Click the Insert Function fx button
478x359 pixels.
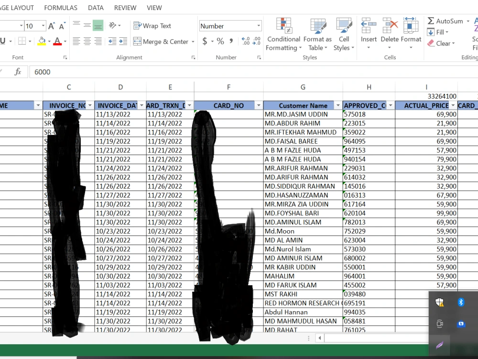(x=18, y=72)
